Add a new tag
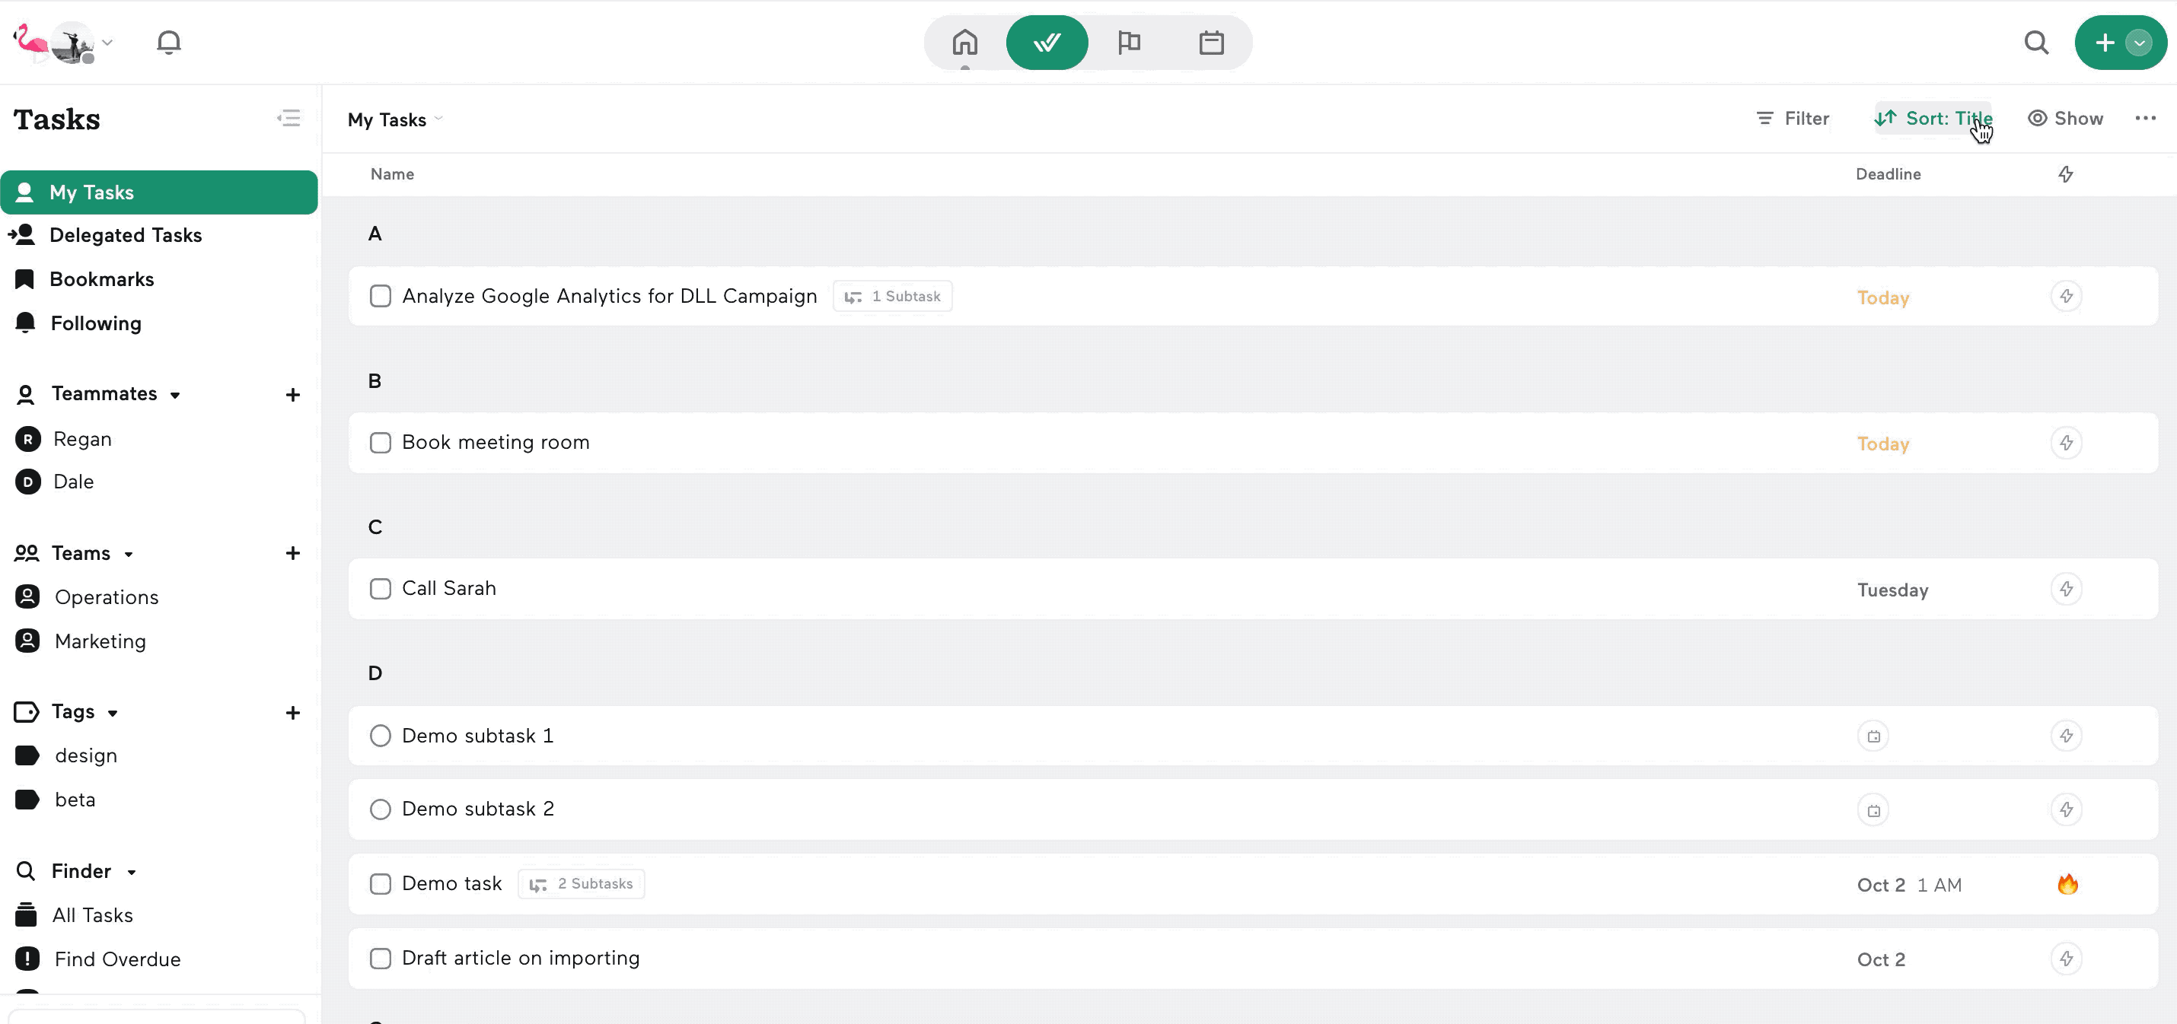 pos(292,712)
